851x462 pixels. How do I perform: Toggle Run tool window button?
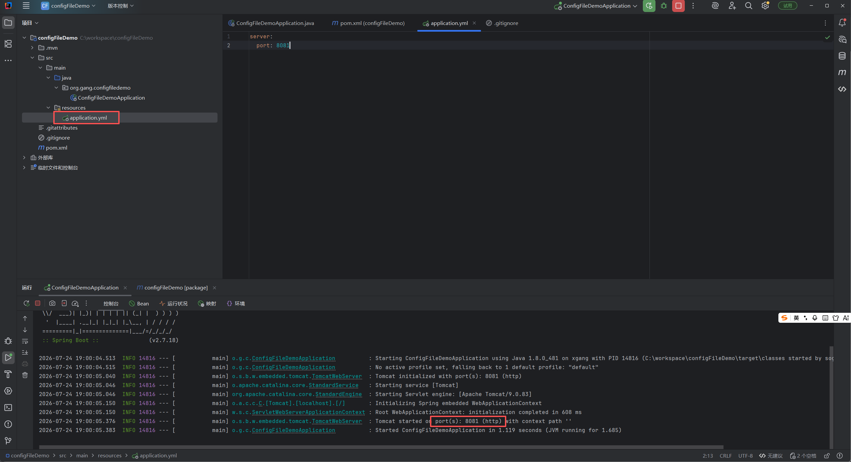(8, 358)
